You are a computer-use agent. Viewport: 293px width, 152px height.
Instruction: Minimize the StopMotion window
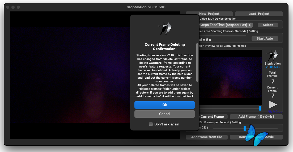click(13, 7)
